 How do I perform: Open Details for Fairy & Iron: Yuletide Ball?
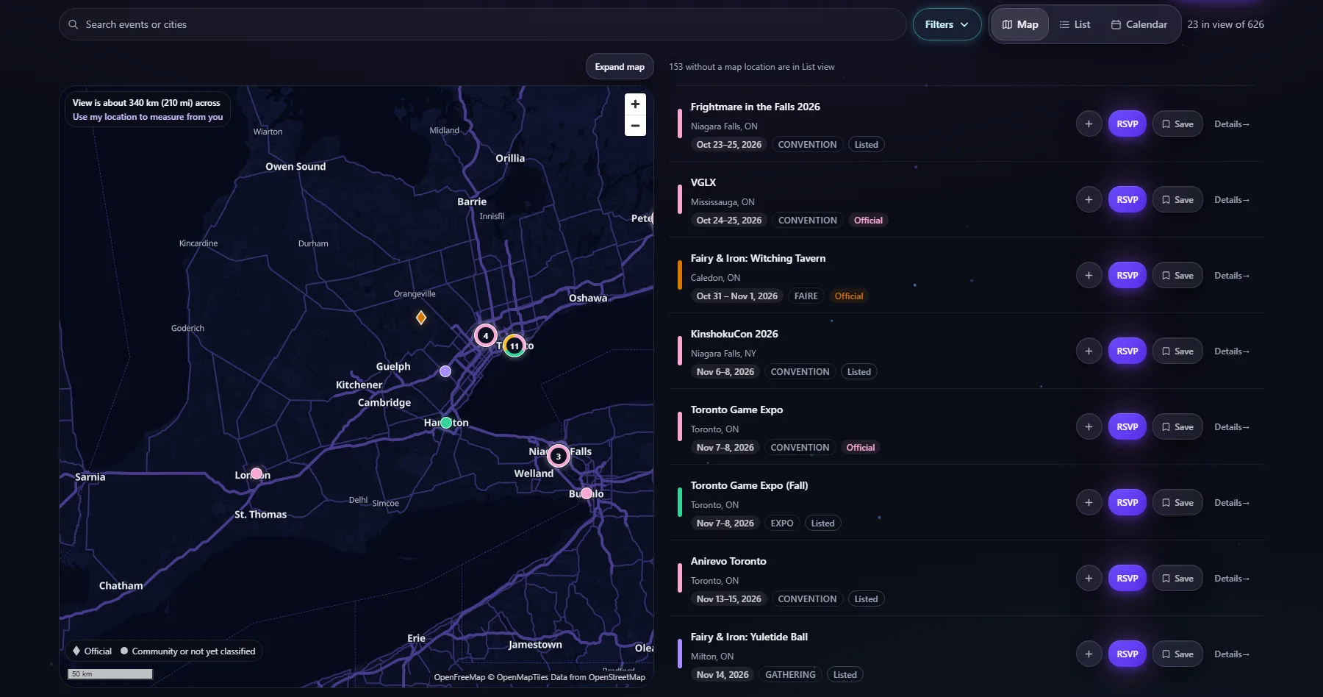(x=1231, y=654)
